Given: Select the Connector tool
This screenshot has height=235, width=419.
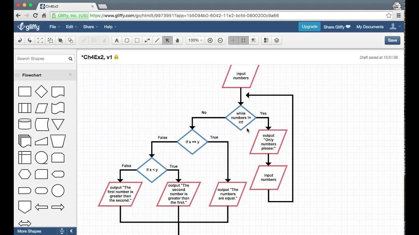Looking at the screenshot, I should tap(147, 40).
